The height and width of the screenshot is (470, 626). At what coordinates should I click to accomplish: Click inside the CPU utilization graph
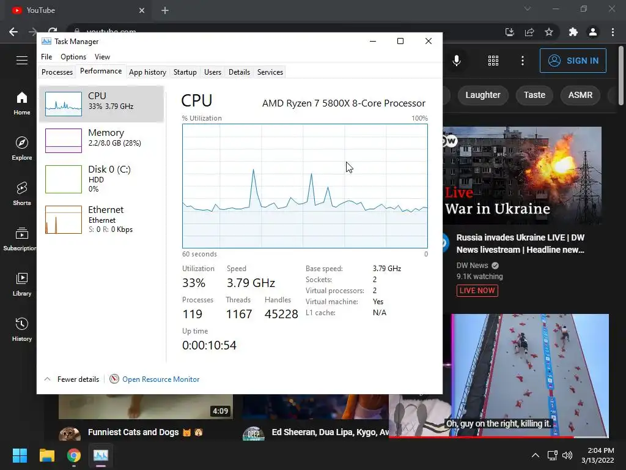click(304, 186)
